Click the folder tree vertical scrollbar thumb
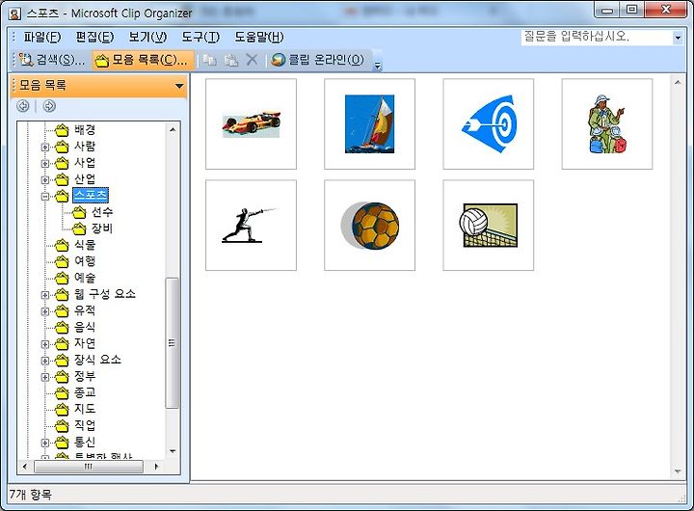694x511 pixels. click(173, 342)
